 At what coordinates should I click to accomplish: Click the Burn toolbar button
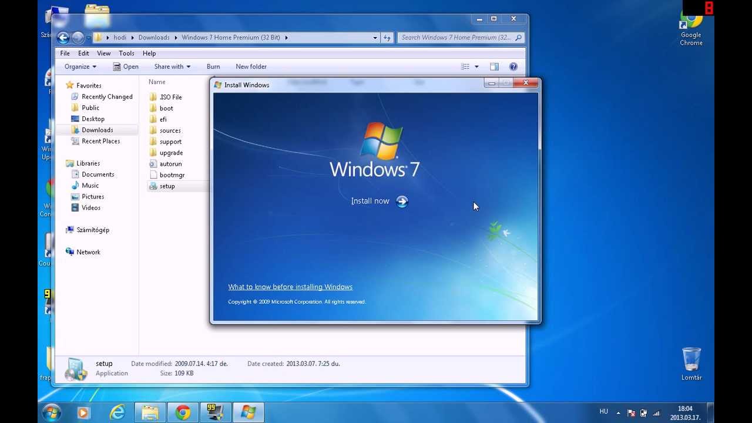point(213,67)
